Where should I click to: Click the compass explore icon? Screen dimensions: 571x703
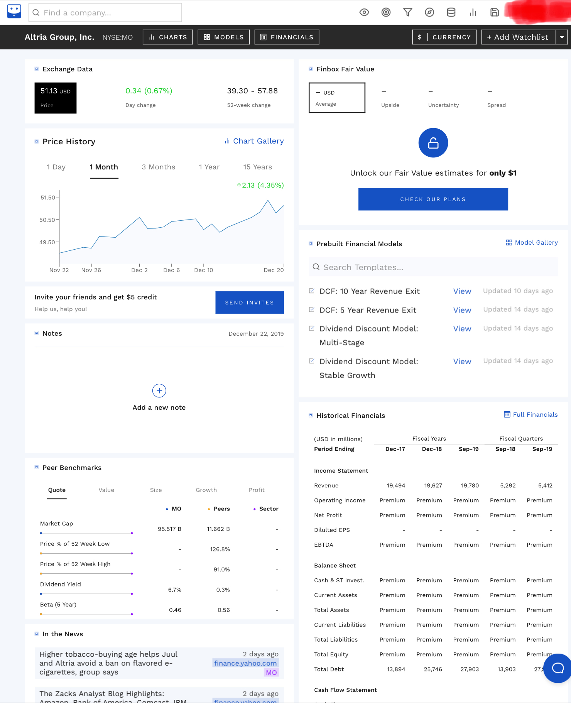click(x=429, y=12)
